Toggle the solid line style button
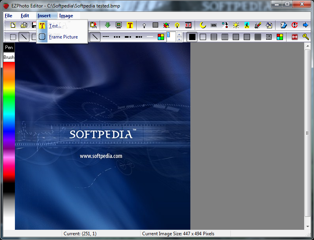The image size is (314, 240). tap(95, 37)
